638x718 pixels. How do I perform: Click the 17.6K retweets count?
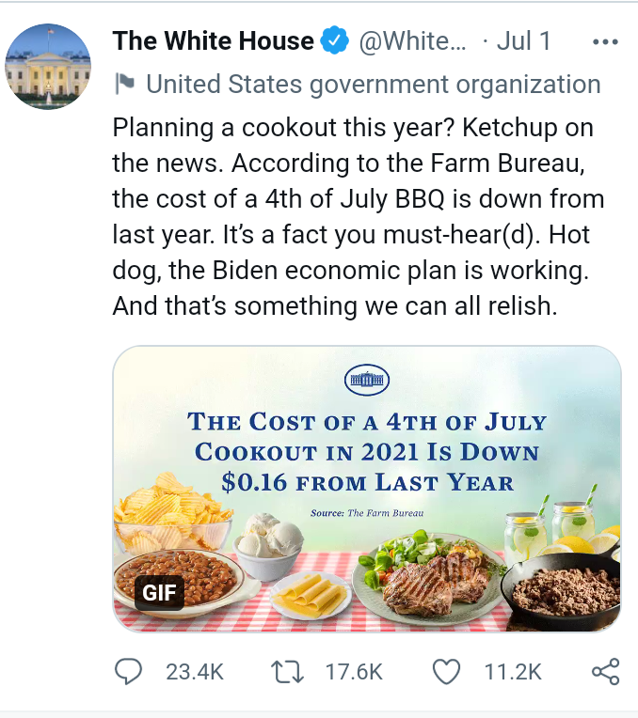(354, 671)
